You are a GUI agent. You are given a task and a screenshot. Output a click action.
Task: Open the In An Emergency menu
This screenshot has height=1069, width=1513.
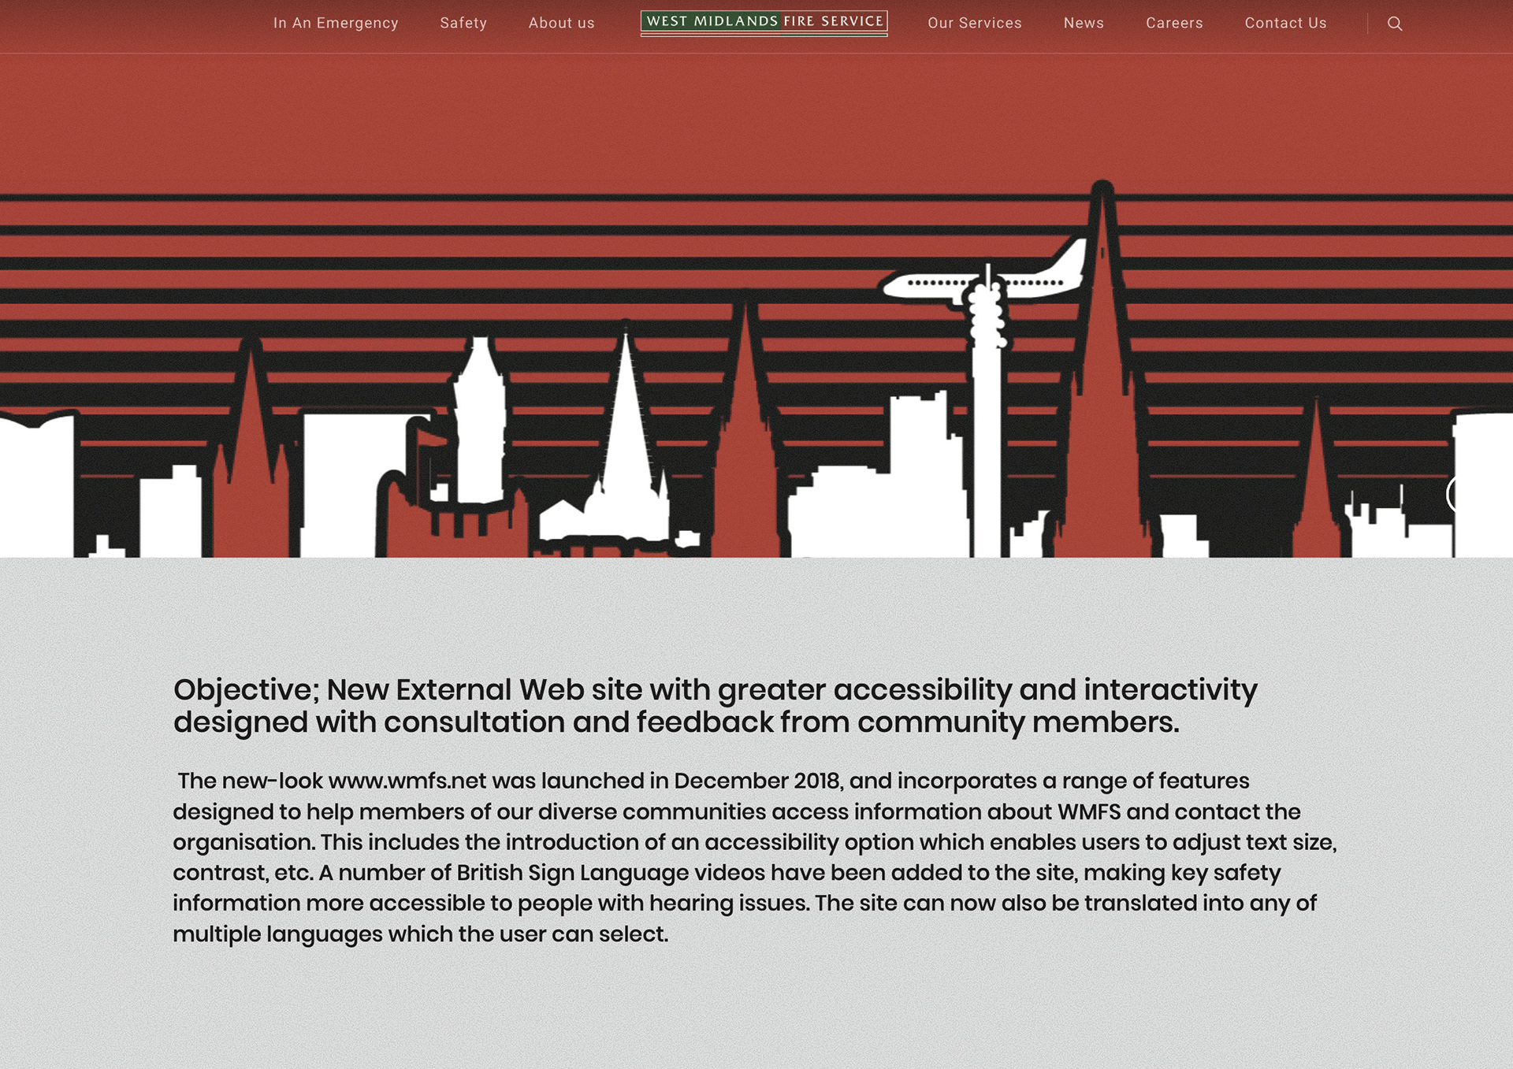[x=336, y=24]
